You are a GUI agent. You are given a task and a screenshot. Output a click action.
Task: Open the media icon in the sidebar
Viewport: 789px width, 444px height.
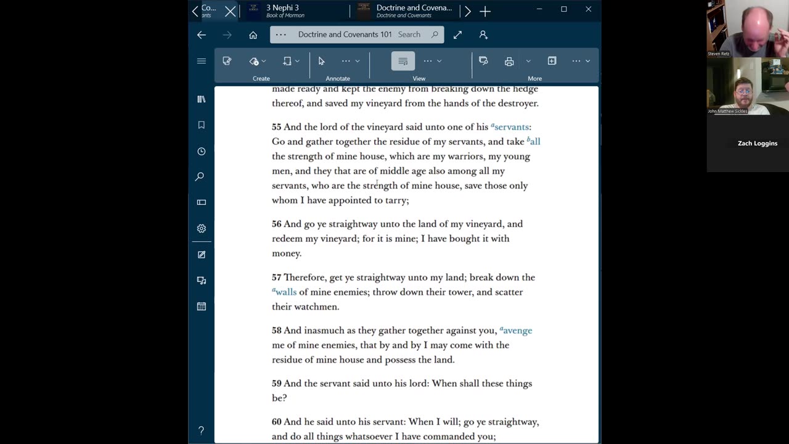point(201,280)
